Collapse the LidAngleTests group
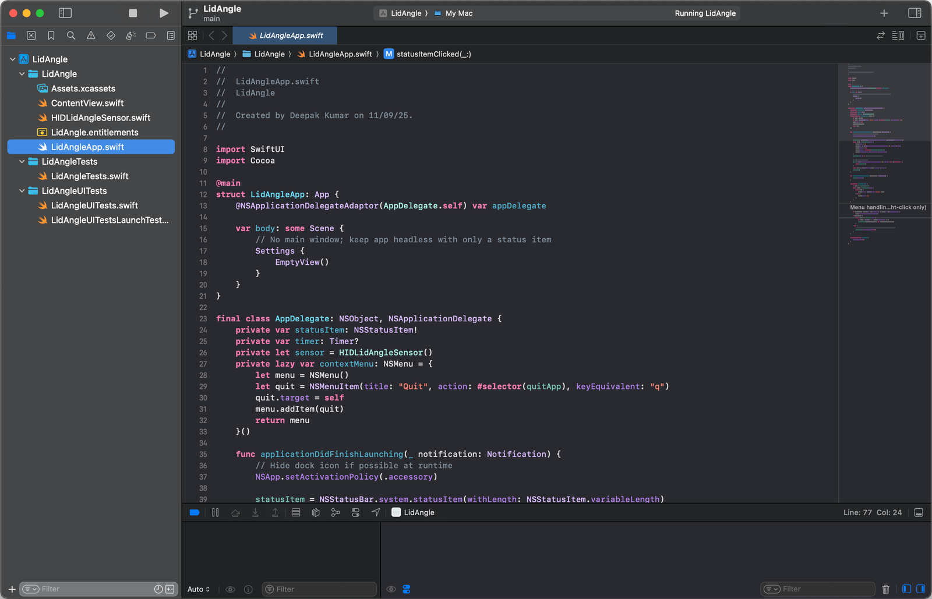 pos(22,161)
